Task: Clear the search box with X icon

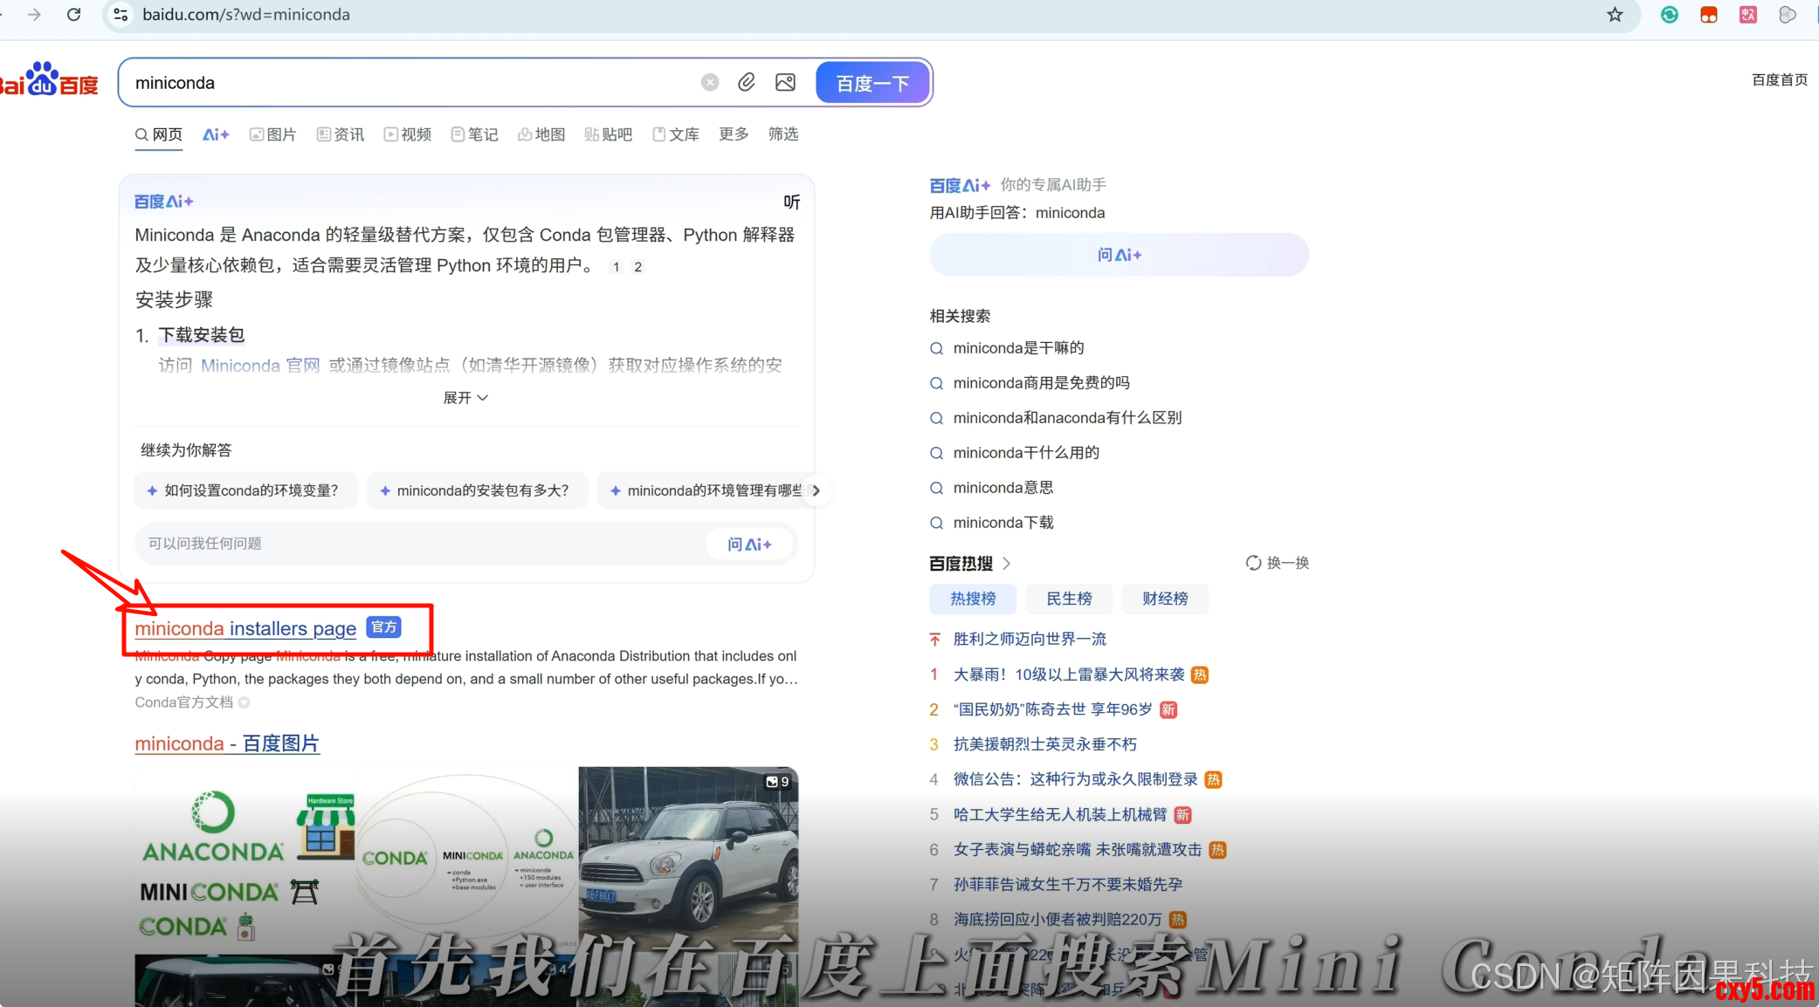Action: pos(710,82)
